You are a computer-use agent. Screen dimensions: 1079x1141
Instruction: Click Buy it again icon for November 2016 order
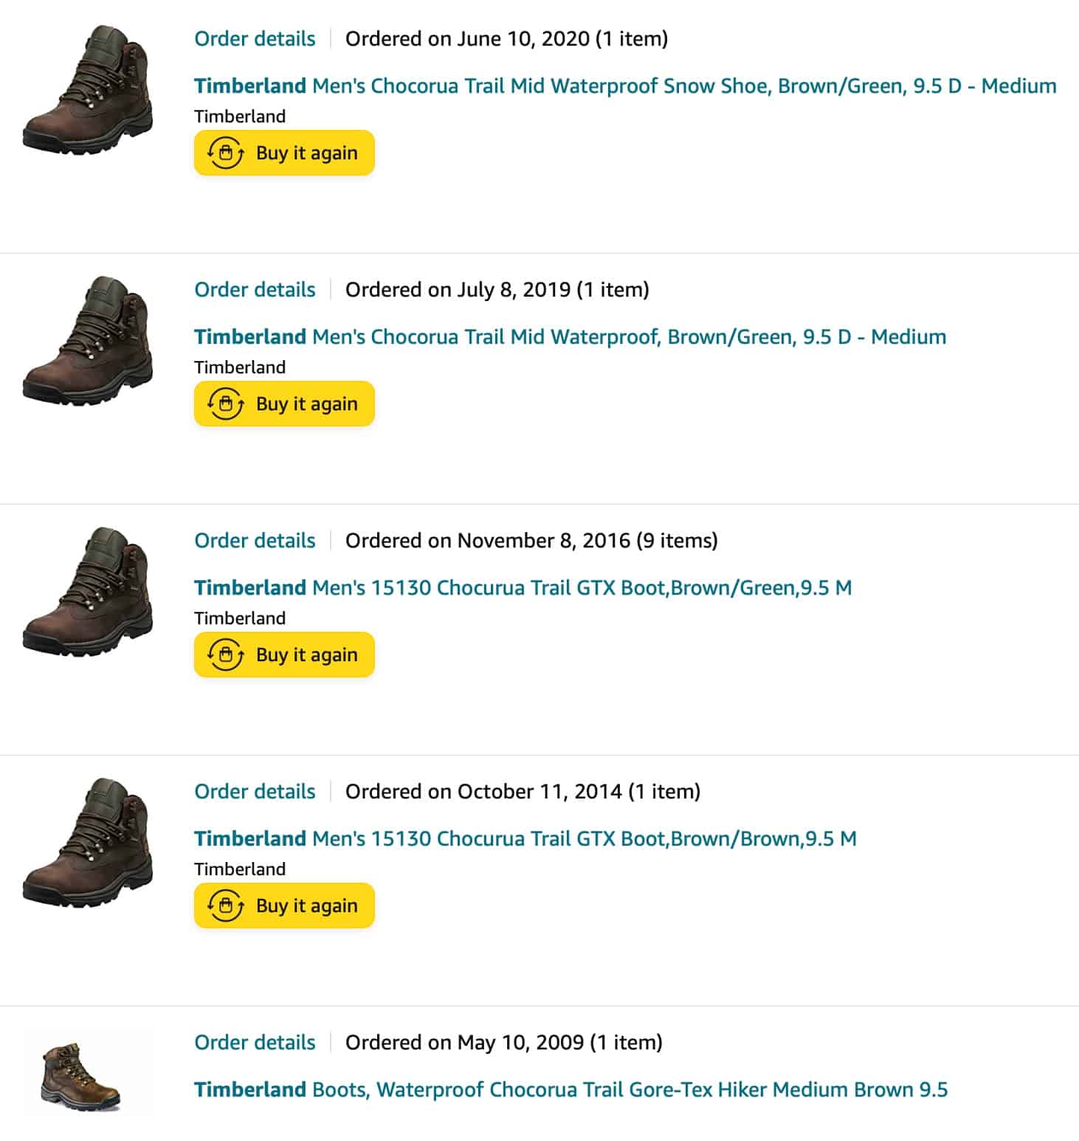point(226,655)
